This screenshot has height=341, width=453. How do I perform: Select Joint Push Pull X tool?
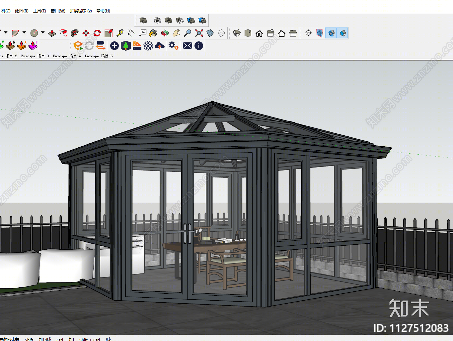click(x=22, y=45)
